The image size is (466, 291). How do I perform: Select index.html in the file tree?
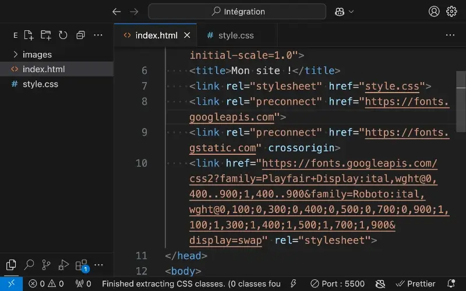[57, 69]
